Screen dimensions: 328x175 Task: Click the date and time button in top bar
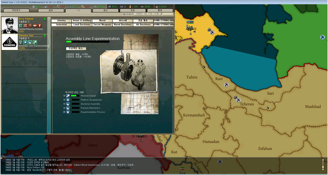(147, 14)
